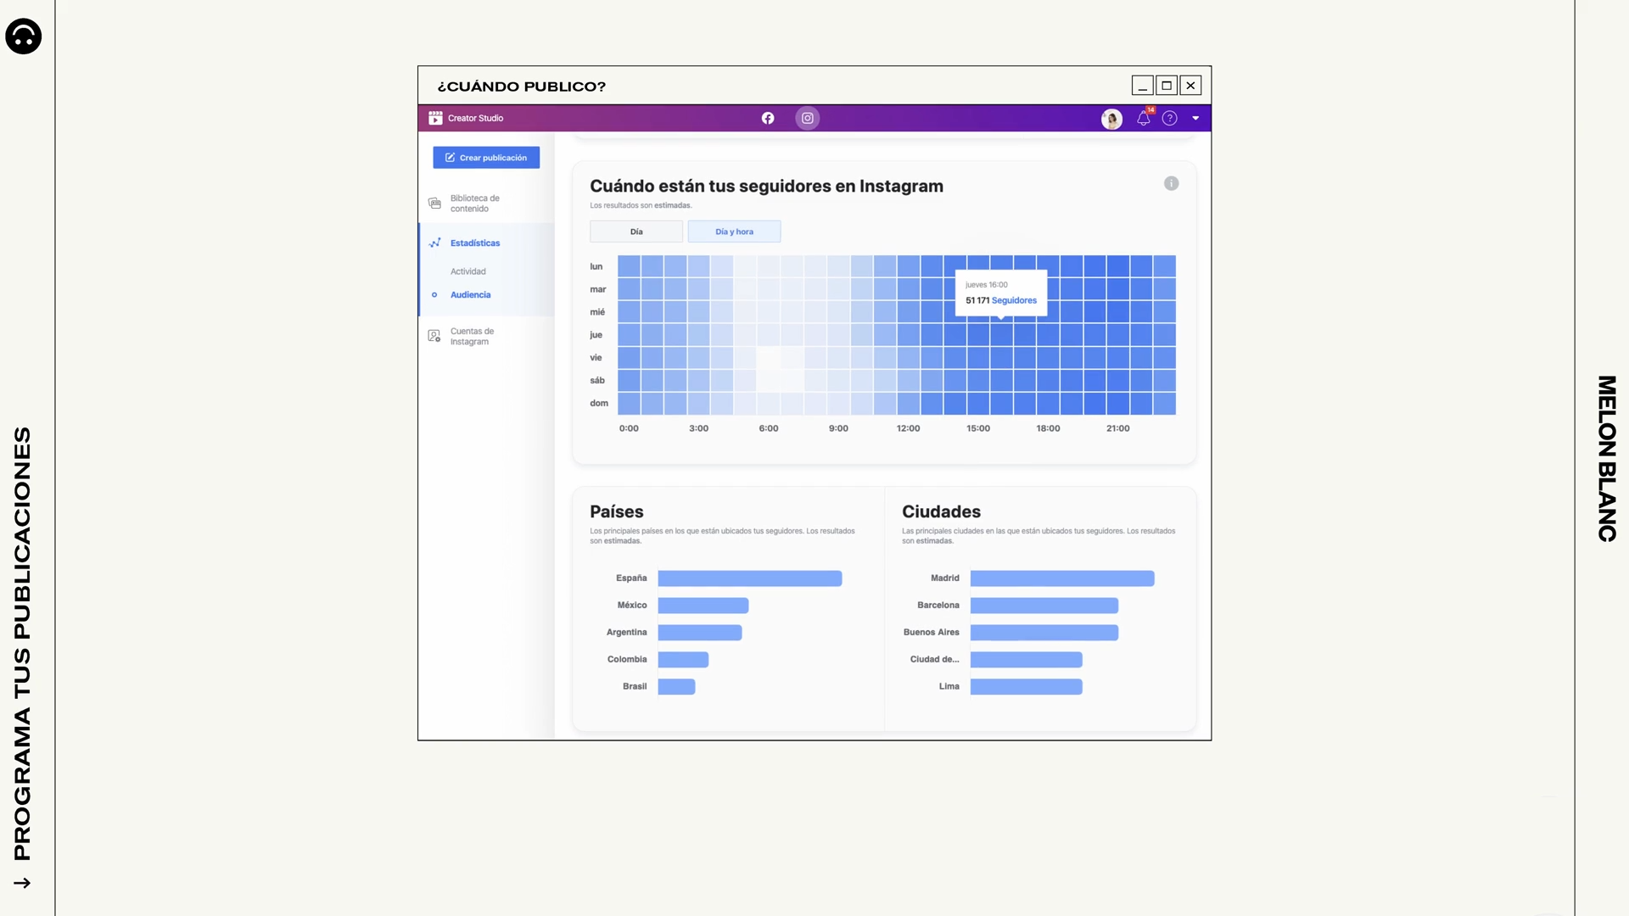1629x916 pixels.
Task: Click the Colombia bar in Países
Action: 683,660
